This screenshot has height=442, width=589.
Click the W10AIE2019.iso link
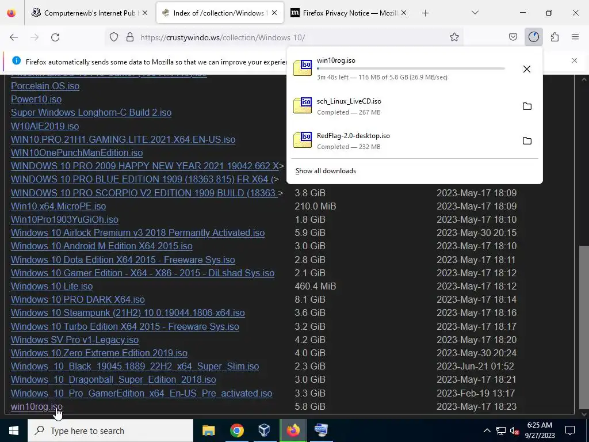[x=45, y=126]
